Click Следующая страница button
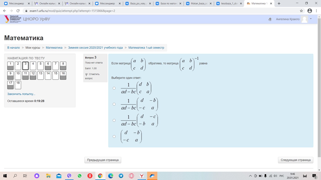This screenshot has width=321, height=180. click(296, 160)
